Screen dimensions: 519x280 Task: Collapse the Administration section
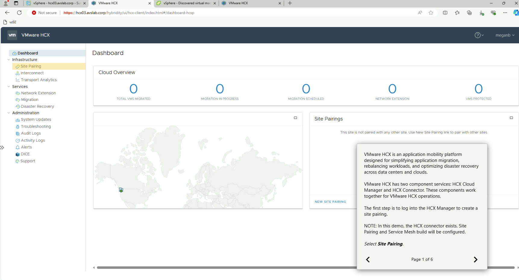coord(9,113)
